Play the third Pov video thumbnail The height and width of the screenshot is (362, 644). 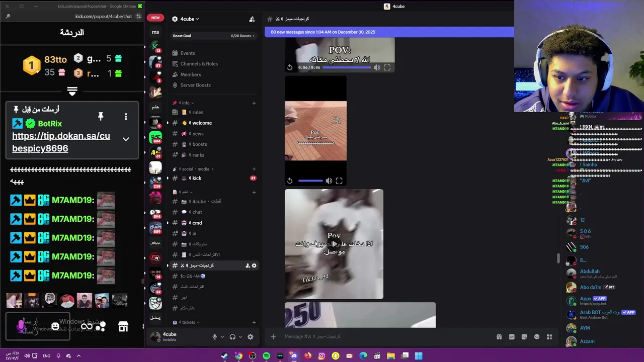pyautogui.click(x=334, y=244)
